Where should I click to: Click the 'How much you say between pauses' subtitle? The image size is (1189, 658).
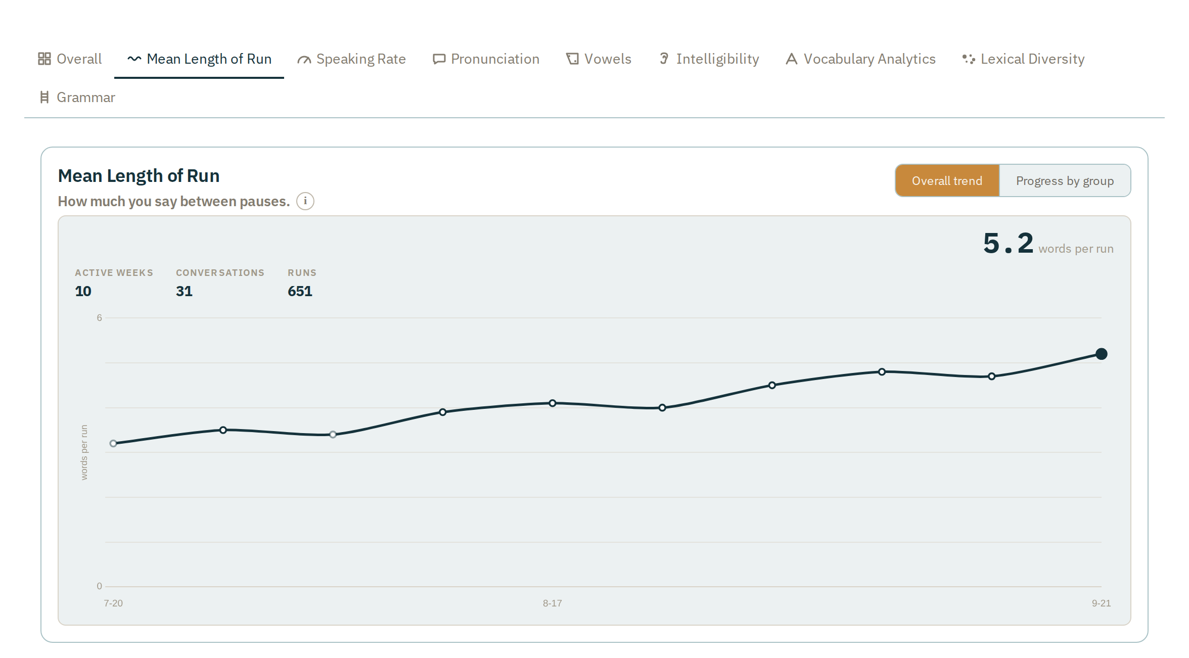click(x=174, y=201)
